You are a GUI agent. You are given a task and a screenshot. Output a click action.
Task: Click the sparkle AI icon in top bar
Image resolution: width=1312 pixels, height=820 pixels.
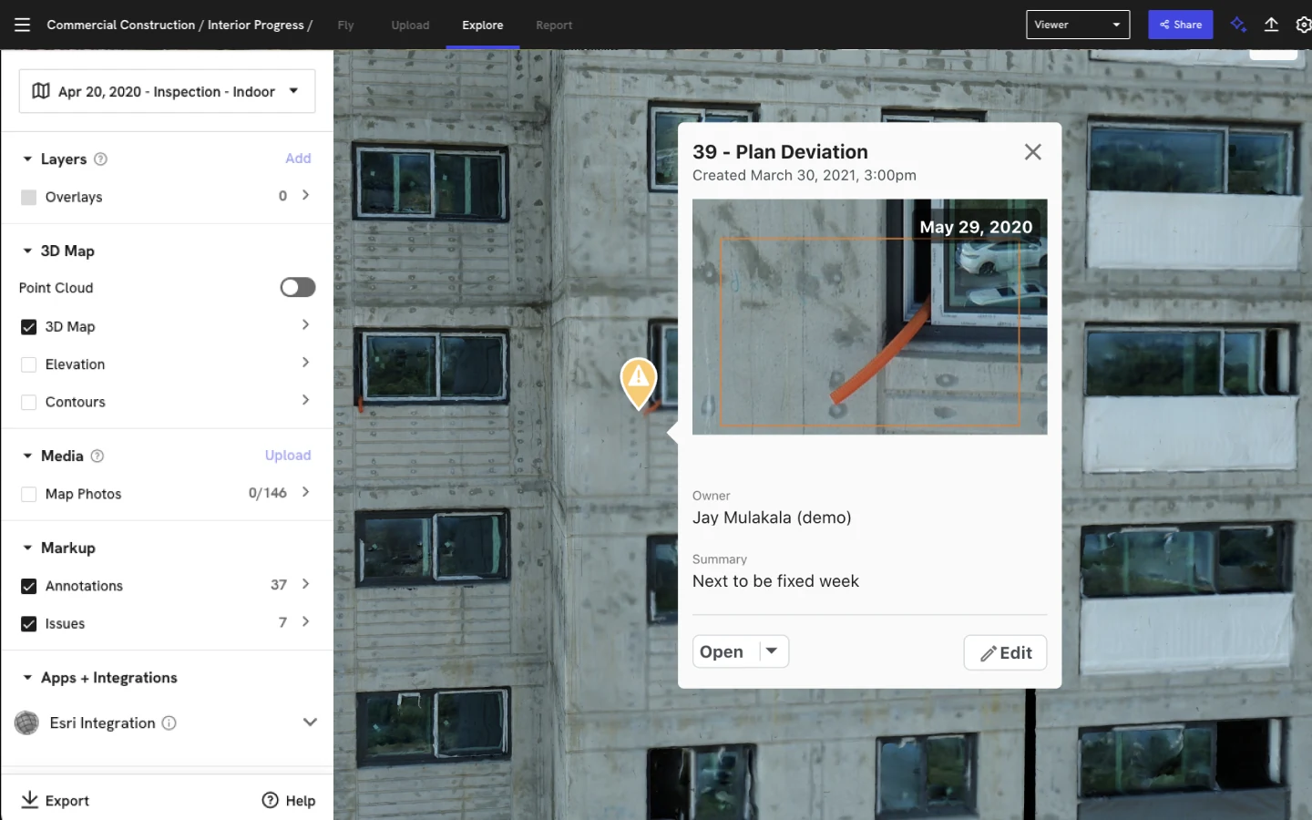point(1238,25)
